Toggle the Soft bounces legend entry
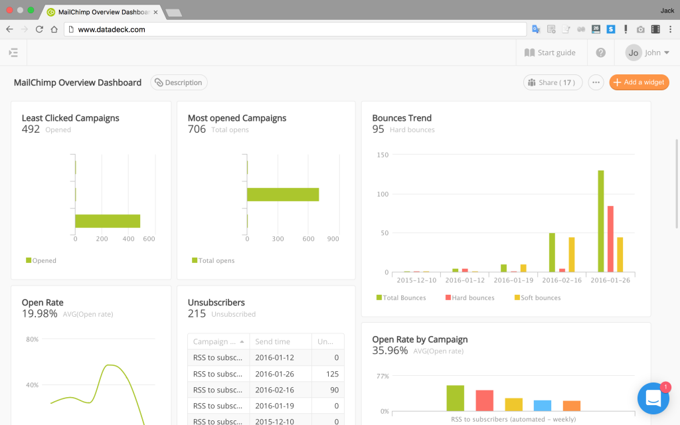 pyautogui.click(x=537, y=297)
